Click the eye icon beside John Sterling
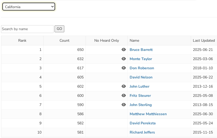Image resolution: width=217 pixels, height=138 pixels. pyautogui.click(x=124, y=105)
